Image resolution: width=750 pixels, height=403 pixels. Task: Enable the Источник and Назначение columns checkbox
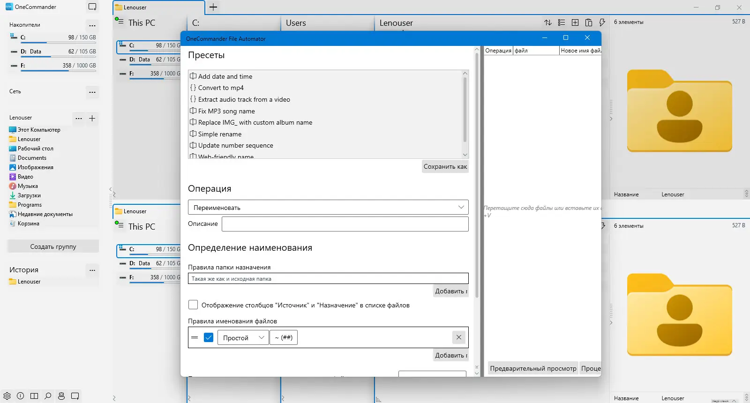coord(193,305)
